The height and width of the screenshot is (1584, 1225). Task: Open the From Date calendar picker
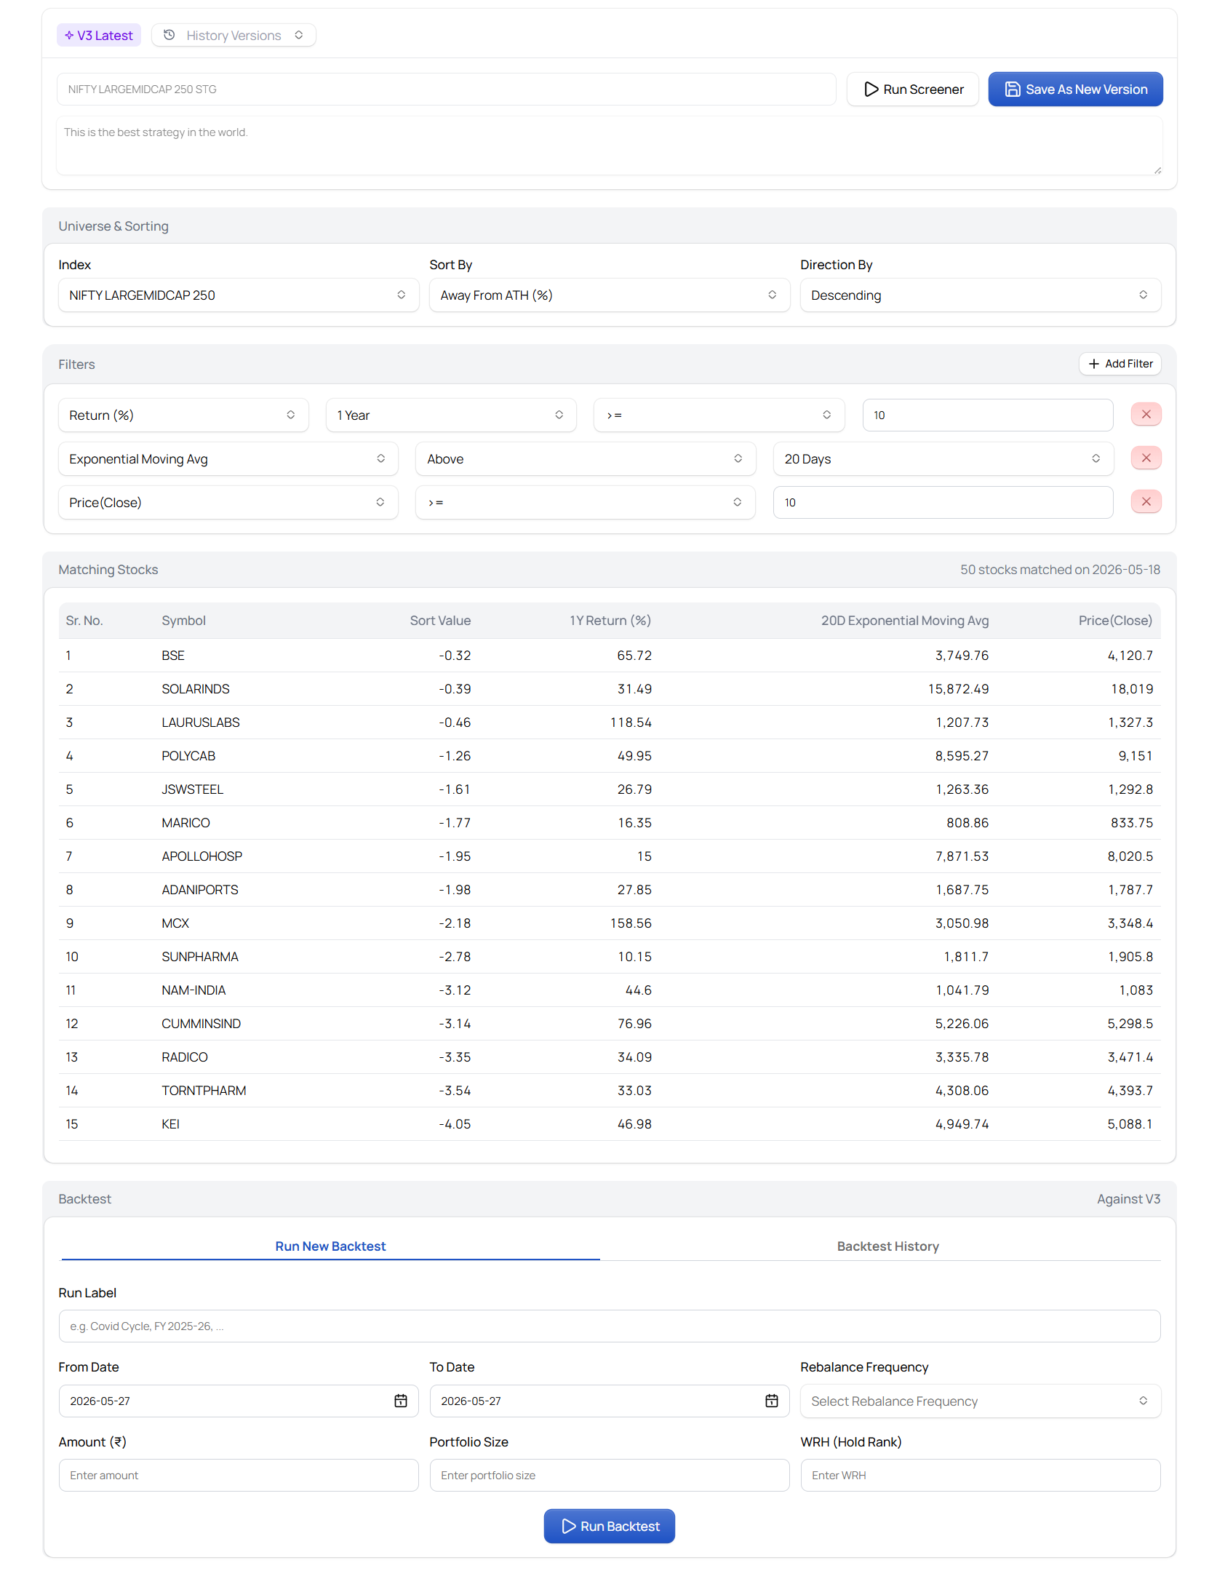coord(400,1401)
